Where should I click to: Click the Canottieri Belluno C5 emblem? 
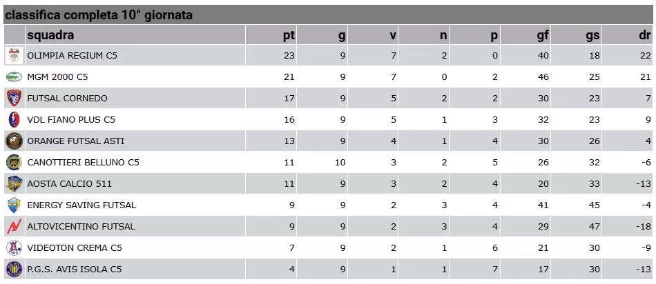tap(15, 163)
